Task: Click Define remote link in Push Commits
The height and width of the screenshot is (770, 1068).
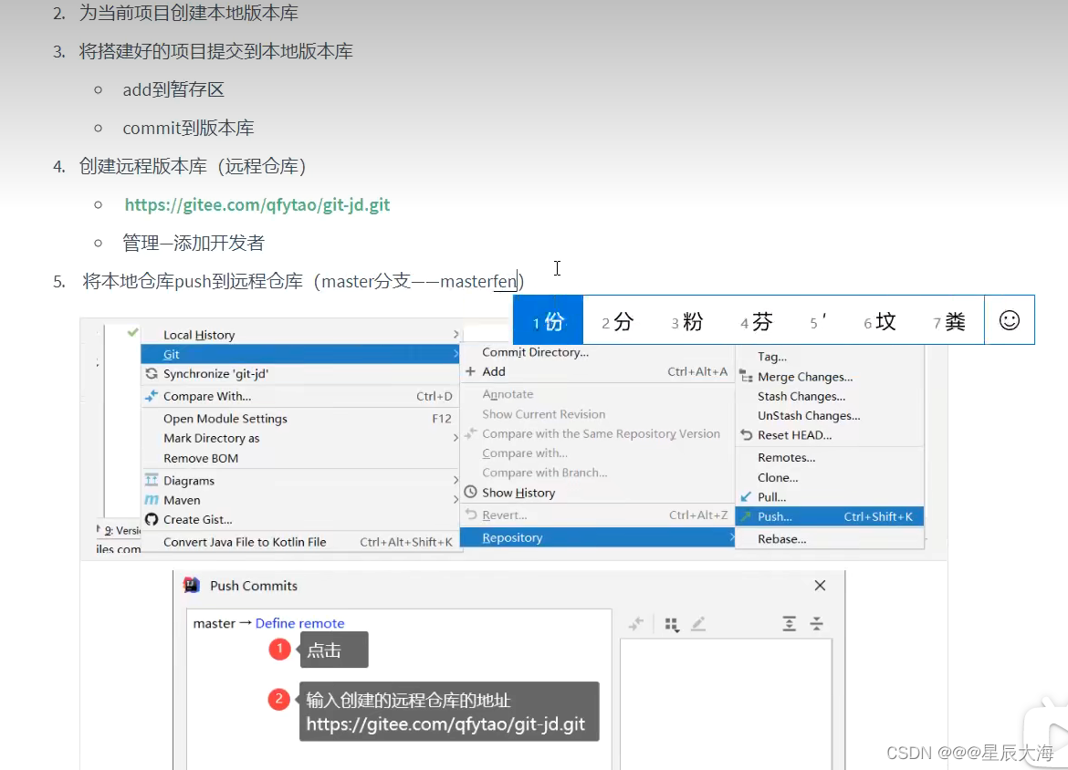Action: coord(299,623)
